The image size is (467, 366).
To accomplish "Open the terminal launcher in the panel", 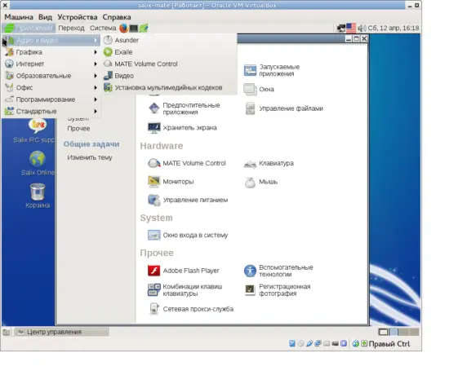I will pyautogui.click(x=133, y=29).
